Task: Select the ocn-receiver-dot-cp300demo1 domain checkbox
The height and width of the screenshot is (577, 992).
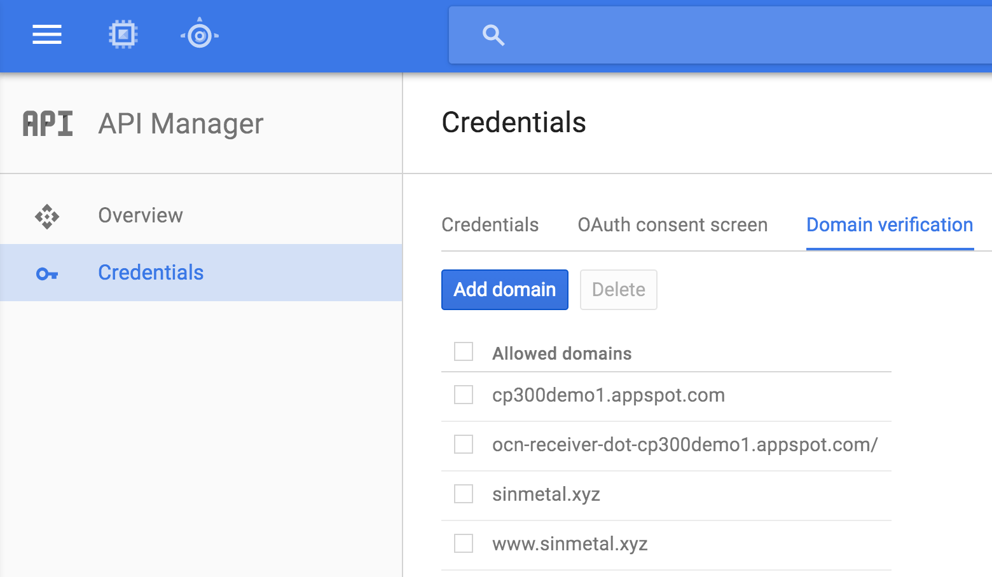Action: (464, 444)
